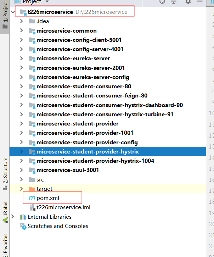Click the .idea folder icon
Screen dimensions: 214x257
(x=32, y=21)
